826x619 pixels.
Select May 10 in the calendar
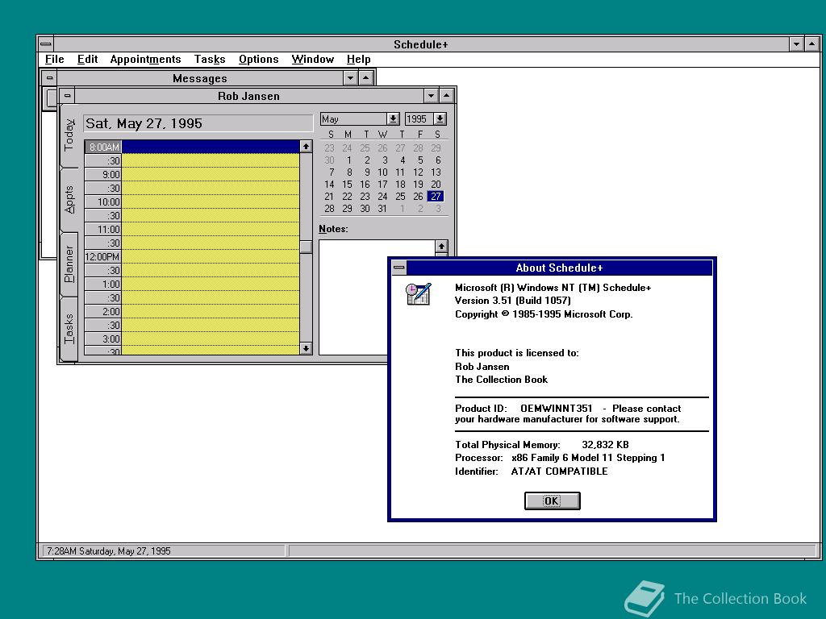(382, 172)
